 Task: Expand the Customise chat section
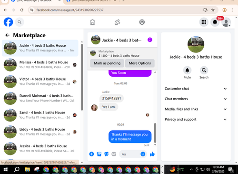(196, 89)
